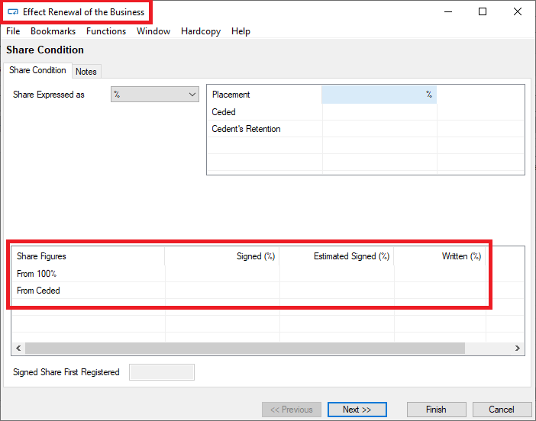Open the Help menu
This screenshot has height=421, width=536.
pos(241,31)
